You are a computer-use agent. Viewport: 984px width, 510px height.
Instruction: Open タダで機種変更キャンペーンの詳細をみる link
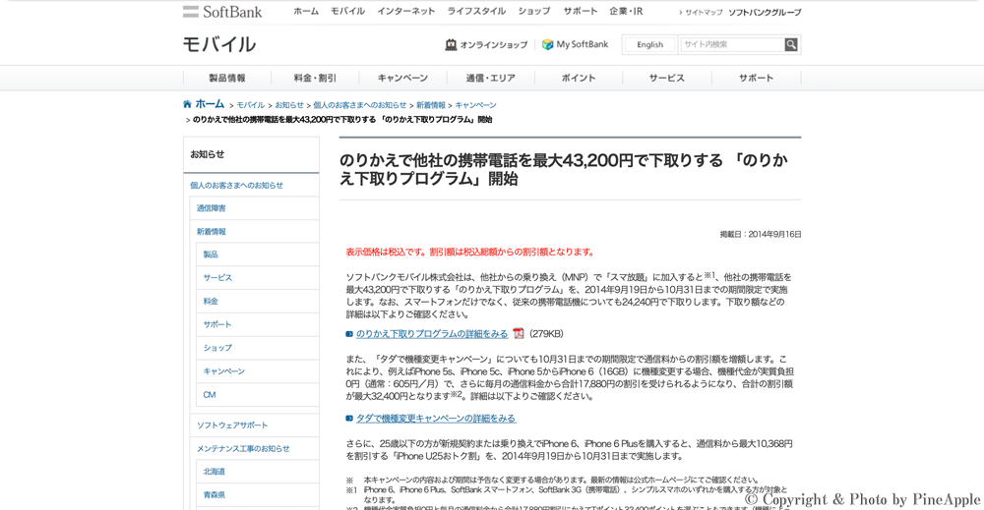click(435, 419)
